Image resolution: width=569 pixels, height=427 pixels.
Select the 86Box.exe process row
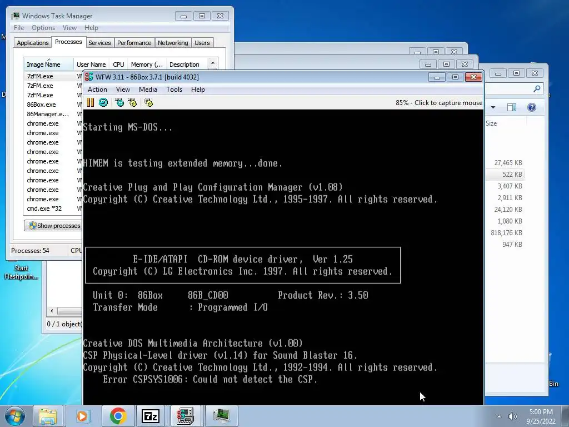tap(53, 105)
